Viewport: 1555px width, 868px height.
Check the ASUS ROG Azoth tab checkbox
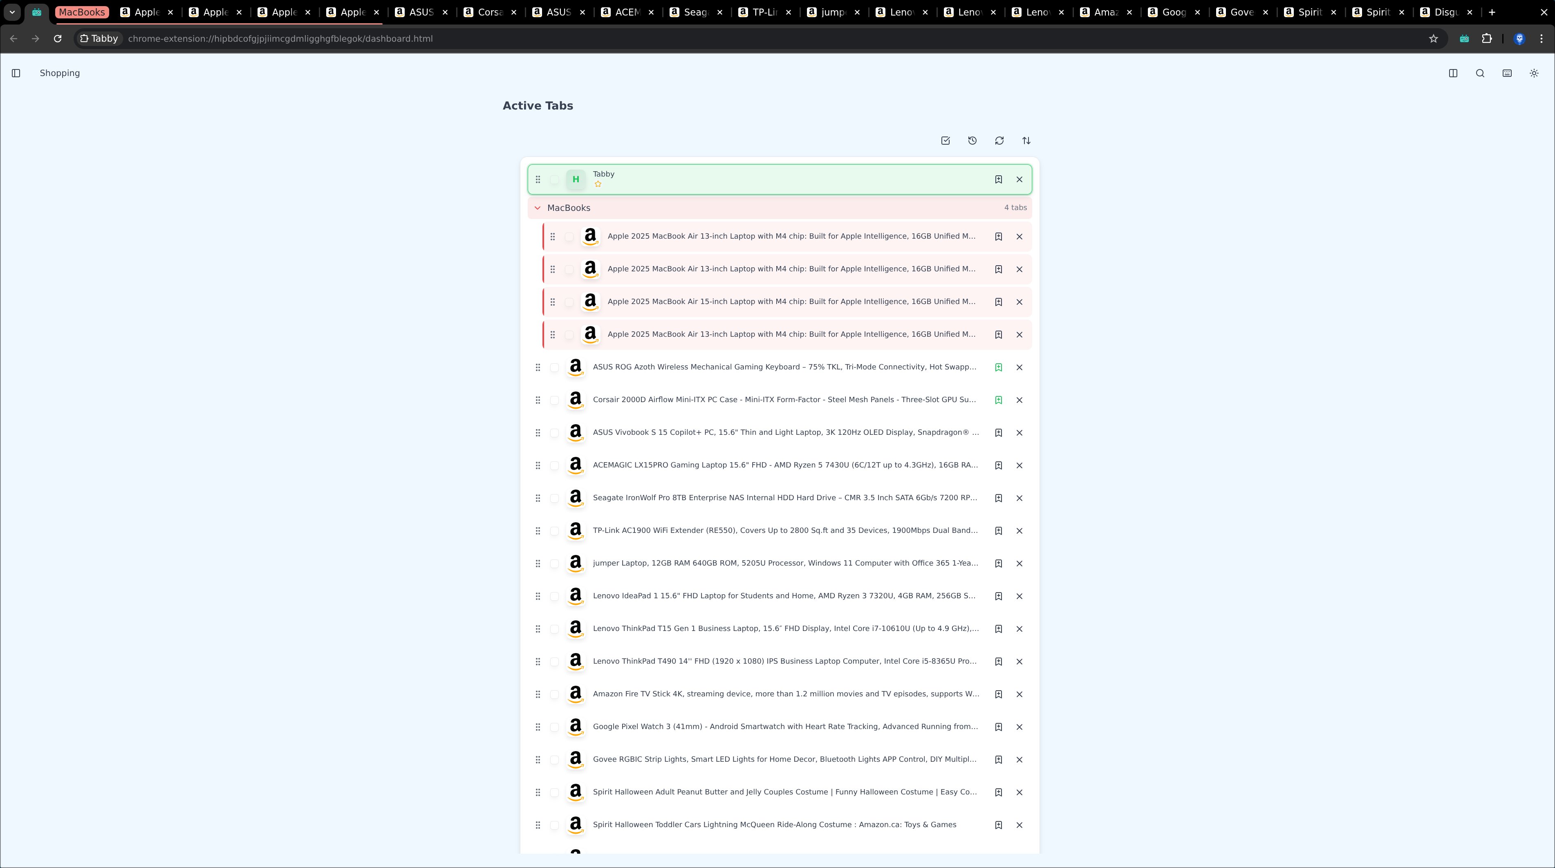click(x=554, y=367)
